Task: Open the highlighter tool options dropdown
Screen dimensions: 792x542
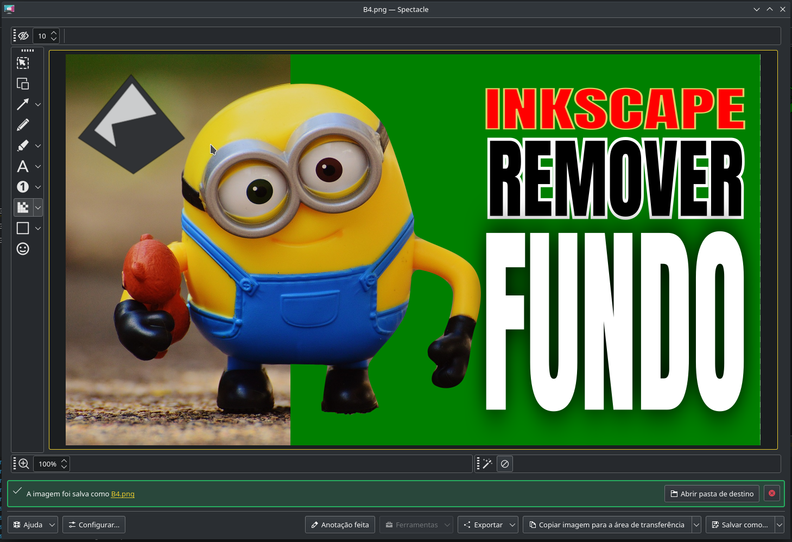Action: pos(38,146)
